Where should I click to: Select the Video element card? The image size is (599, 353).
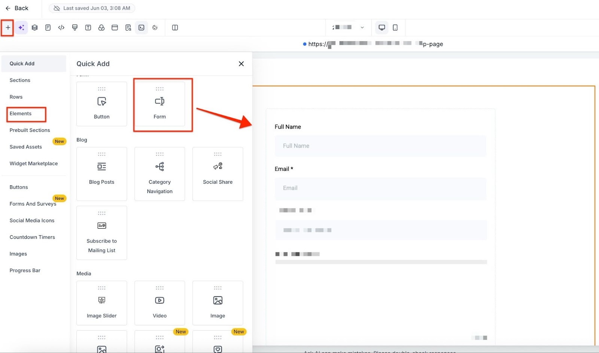[160, 303]
